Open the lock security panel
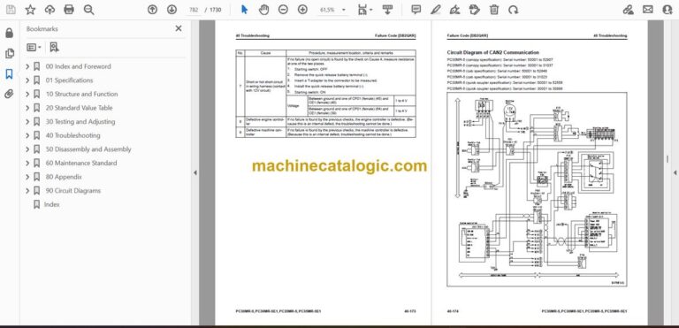 pyautogui.click(x=9, y=33)
